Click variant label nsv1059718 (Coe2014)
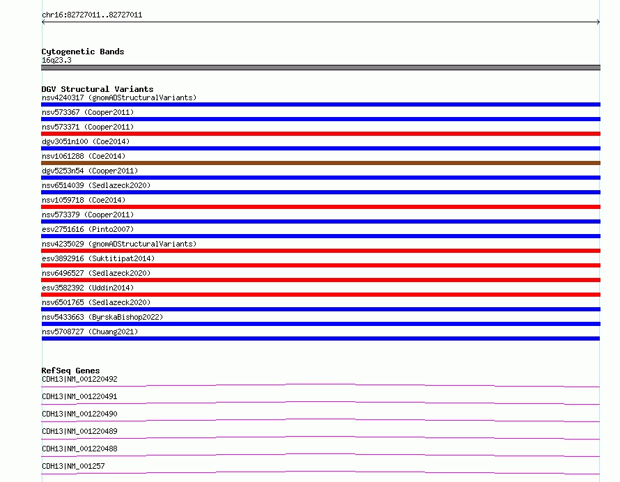The image size is (620, 482). coord(84,200)
